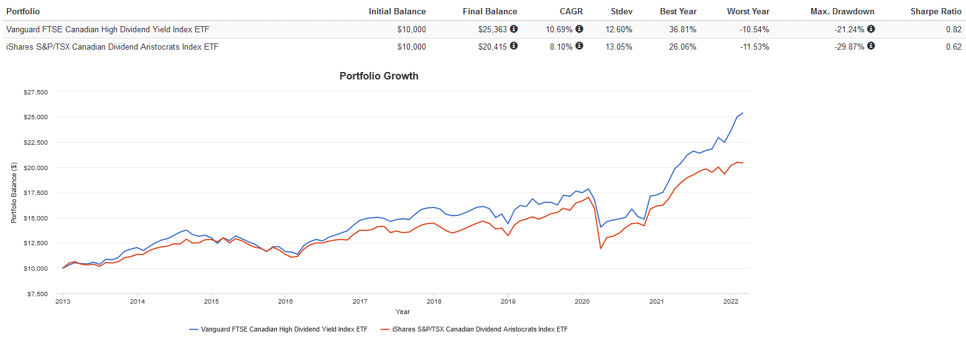Click the Portfolio Growth chart title
The width and height of the screenshot is (966, 339).
point(379,76)
